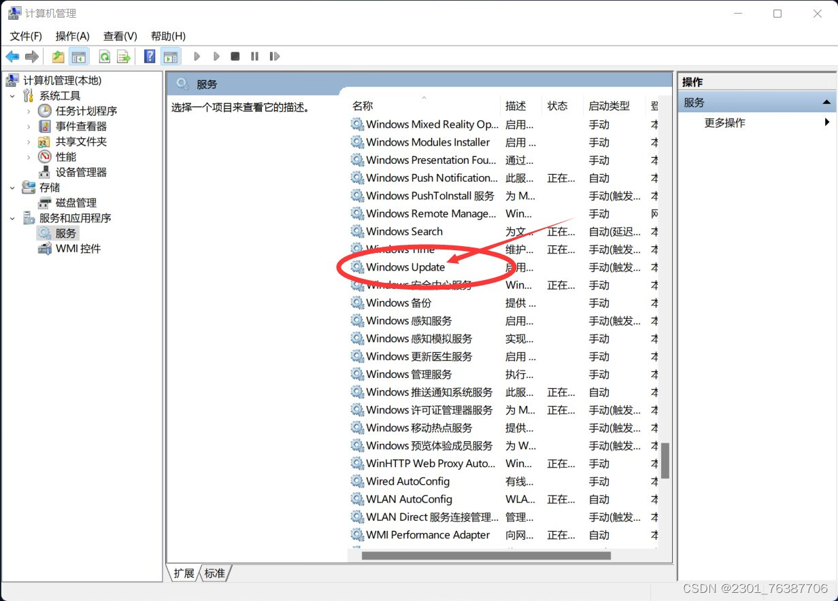Click the 事件查看器 tree icon
The width and height of the screenshot is (838, 601).
pos(45,126)
